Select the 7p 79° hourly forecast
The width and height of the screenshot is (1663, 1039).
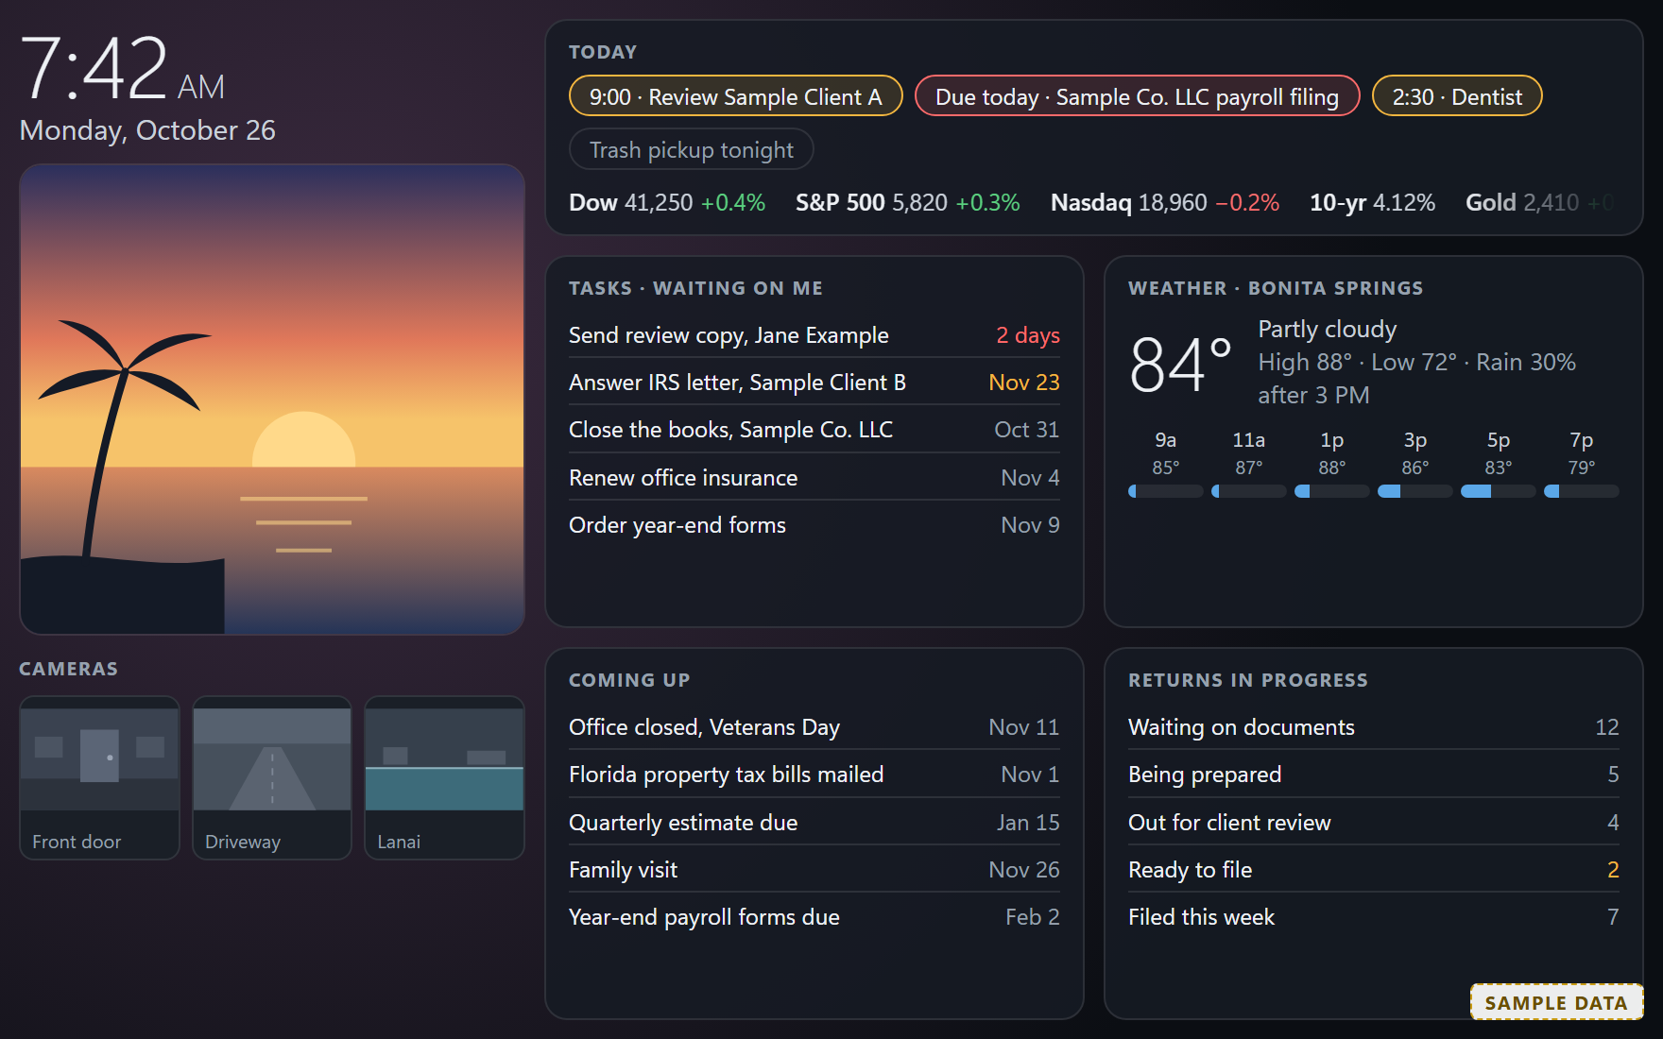point(1582,463)
